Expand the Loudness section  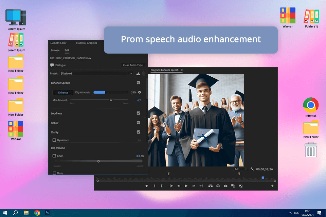pyautogui.click(x=56, y=113)
